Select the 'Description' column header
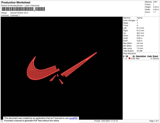160x123 pixels. click(x=141, y=56)
